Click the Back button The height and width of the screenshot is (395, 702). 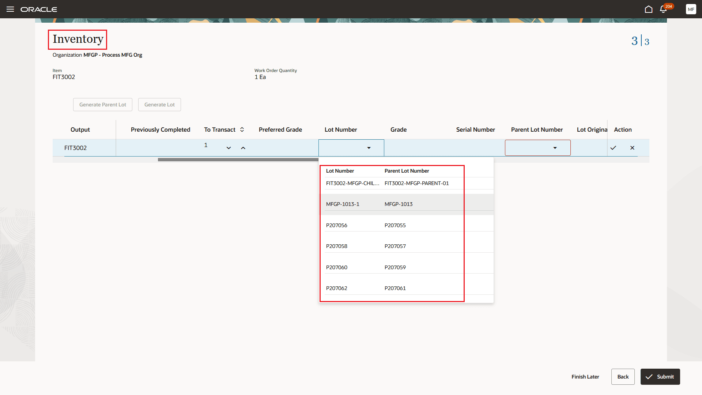(x=623, y=377)
